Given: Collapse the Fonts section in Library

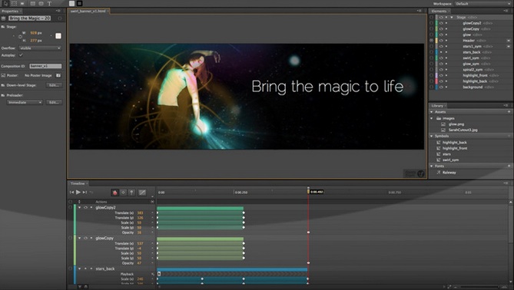Looking at the screenshot, I should pos(432,166).
